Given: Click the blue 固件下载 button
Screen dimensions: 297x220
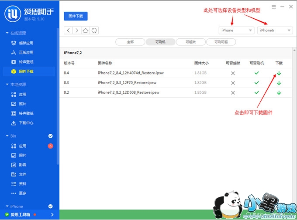Looking at the screenshot, I should 76,16.
